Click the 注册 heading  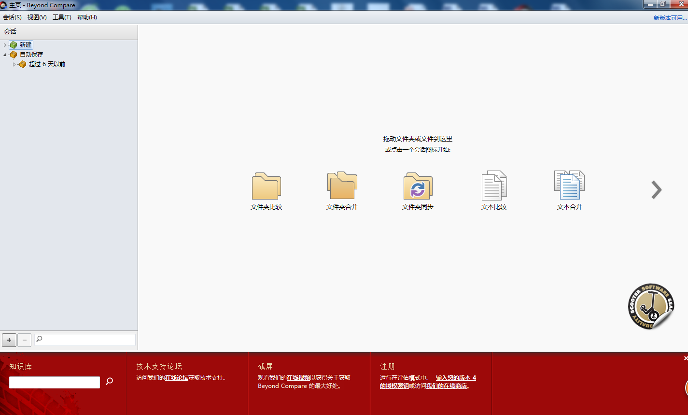click(388, 367)
